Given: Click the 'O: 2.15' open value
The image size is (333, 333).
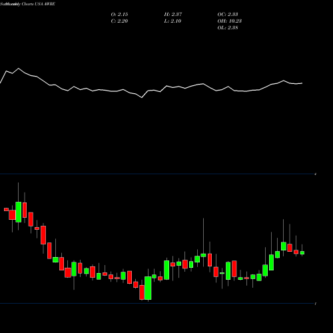Looking at the screenshot, I should click(119, 15).
